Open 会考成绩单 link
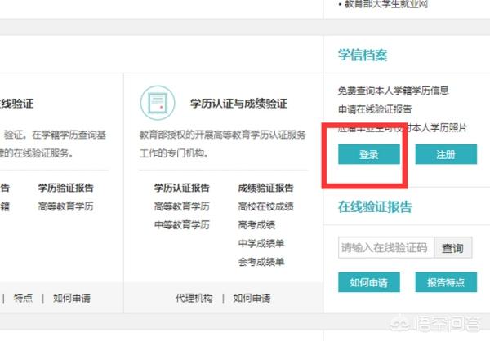The height and width of the screenshot is (341, 490). (261, 262)
